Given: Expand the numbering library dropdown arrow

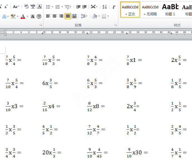Looking at the screenshot, I should pos(62,7).
